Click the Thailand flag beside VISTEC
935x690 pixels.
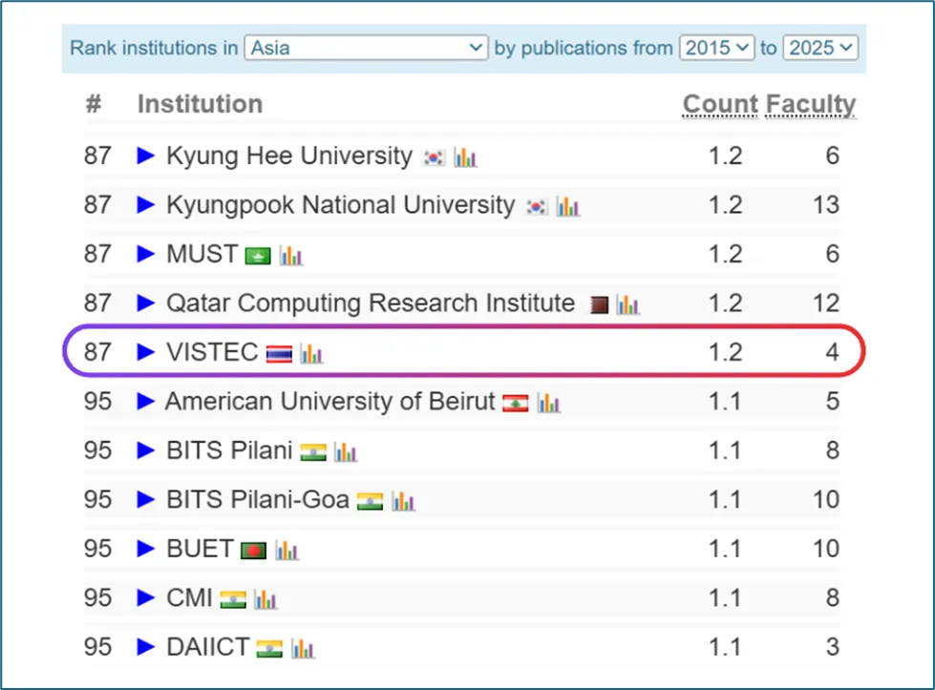279,354
